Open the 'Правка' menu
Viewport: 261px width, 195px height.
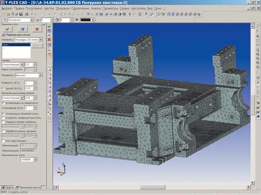click(19, 8)
